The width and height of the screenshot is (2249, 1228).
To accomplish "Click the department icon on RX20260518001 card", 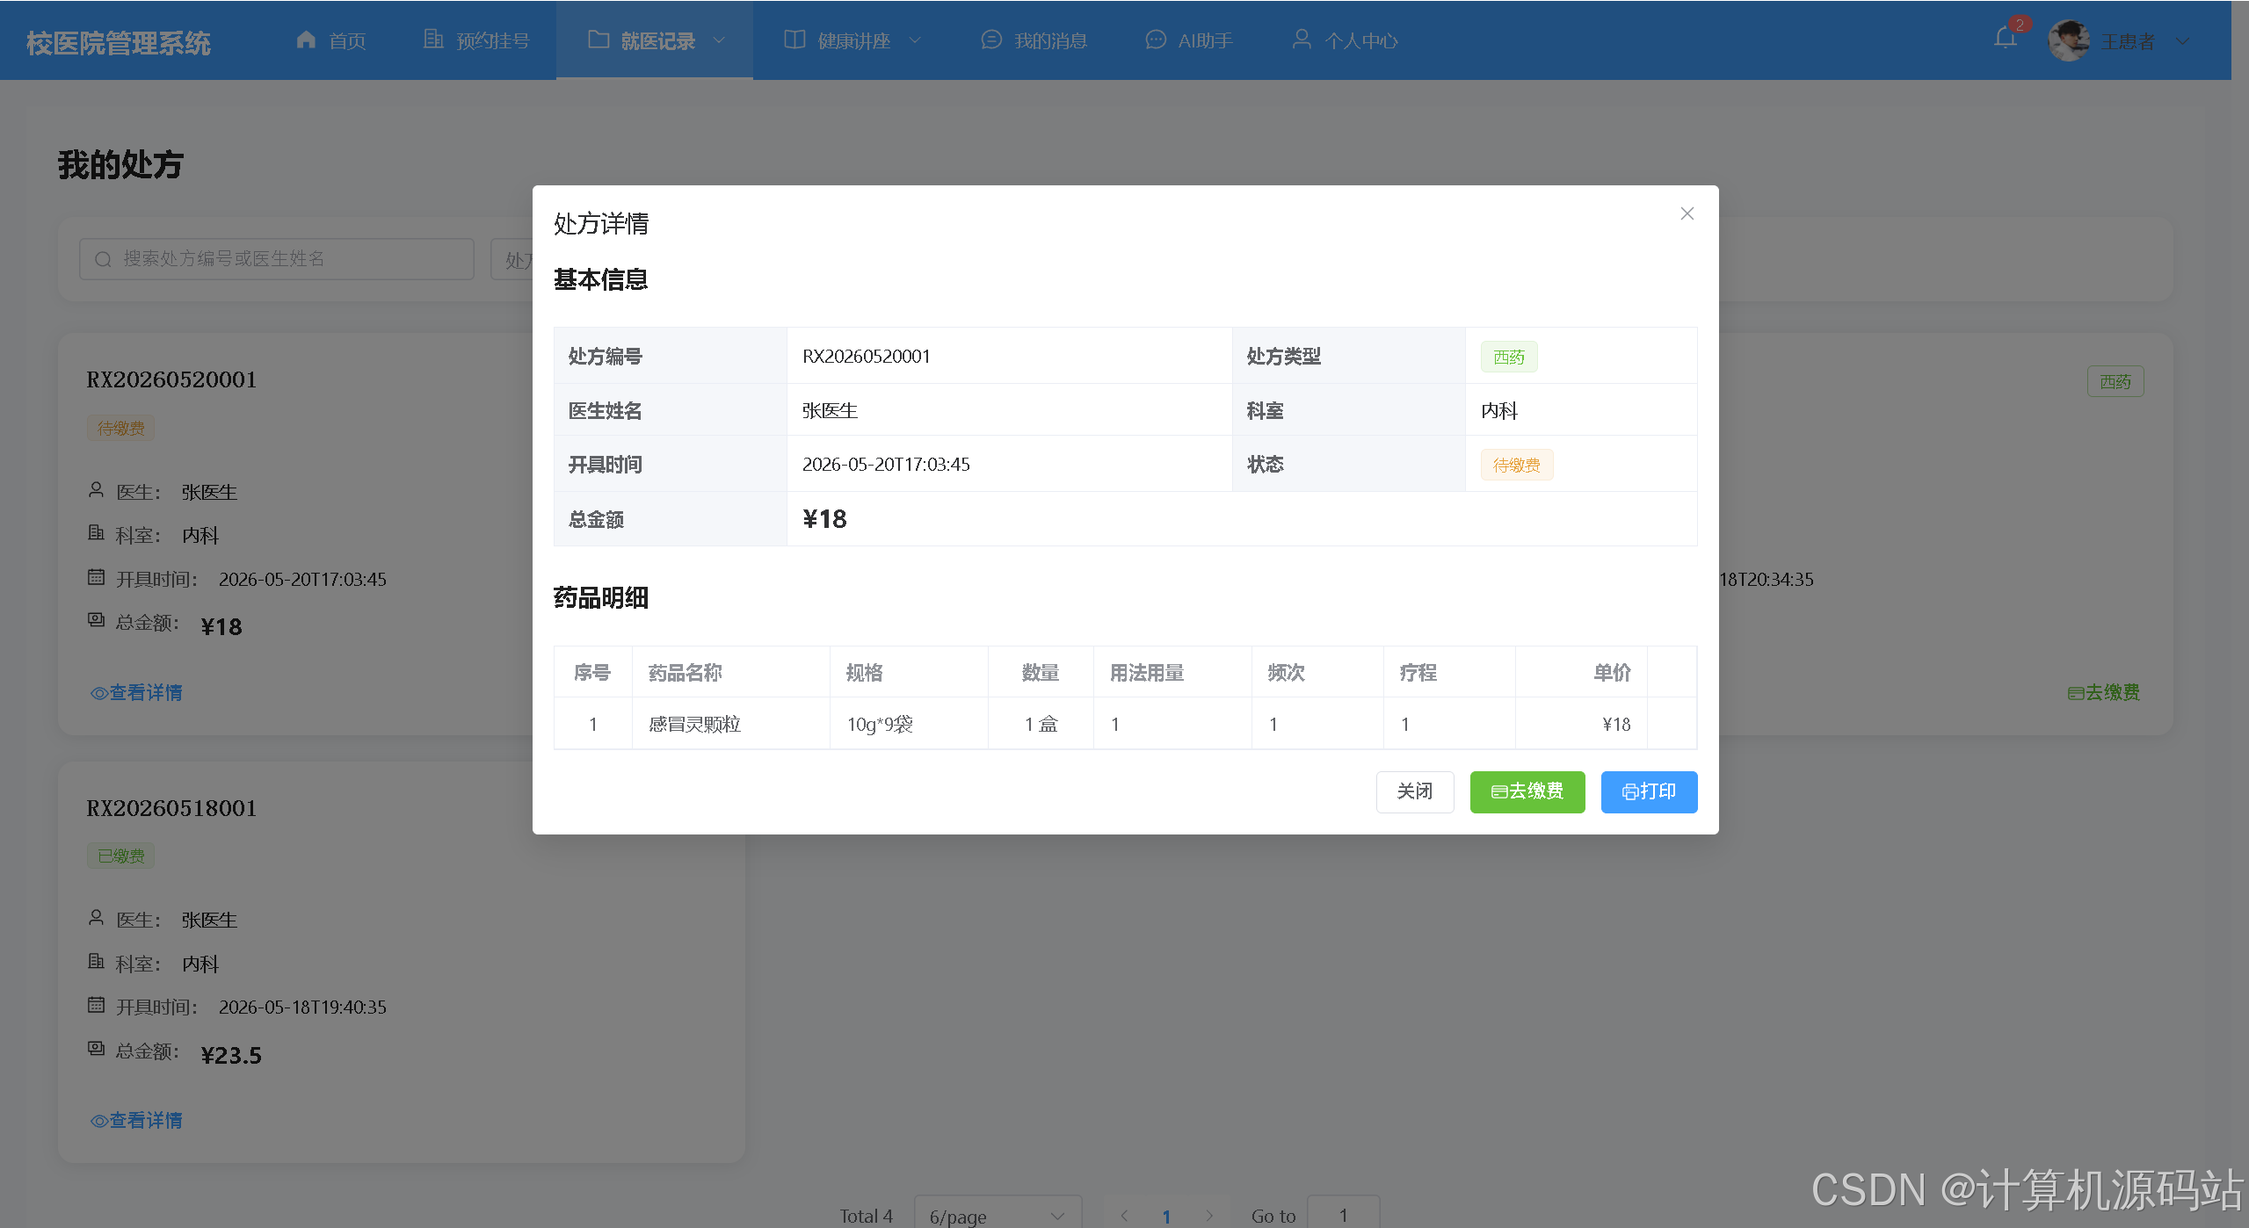I will click(97, 961).
